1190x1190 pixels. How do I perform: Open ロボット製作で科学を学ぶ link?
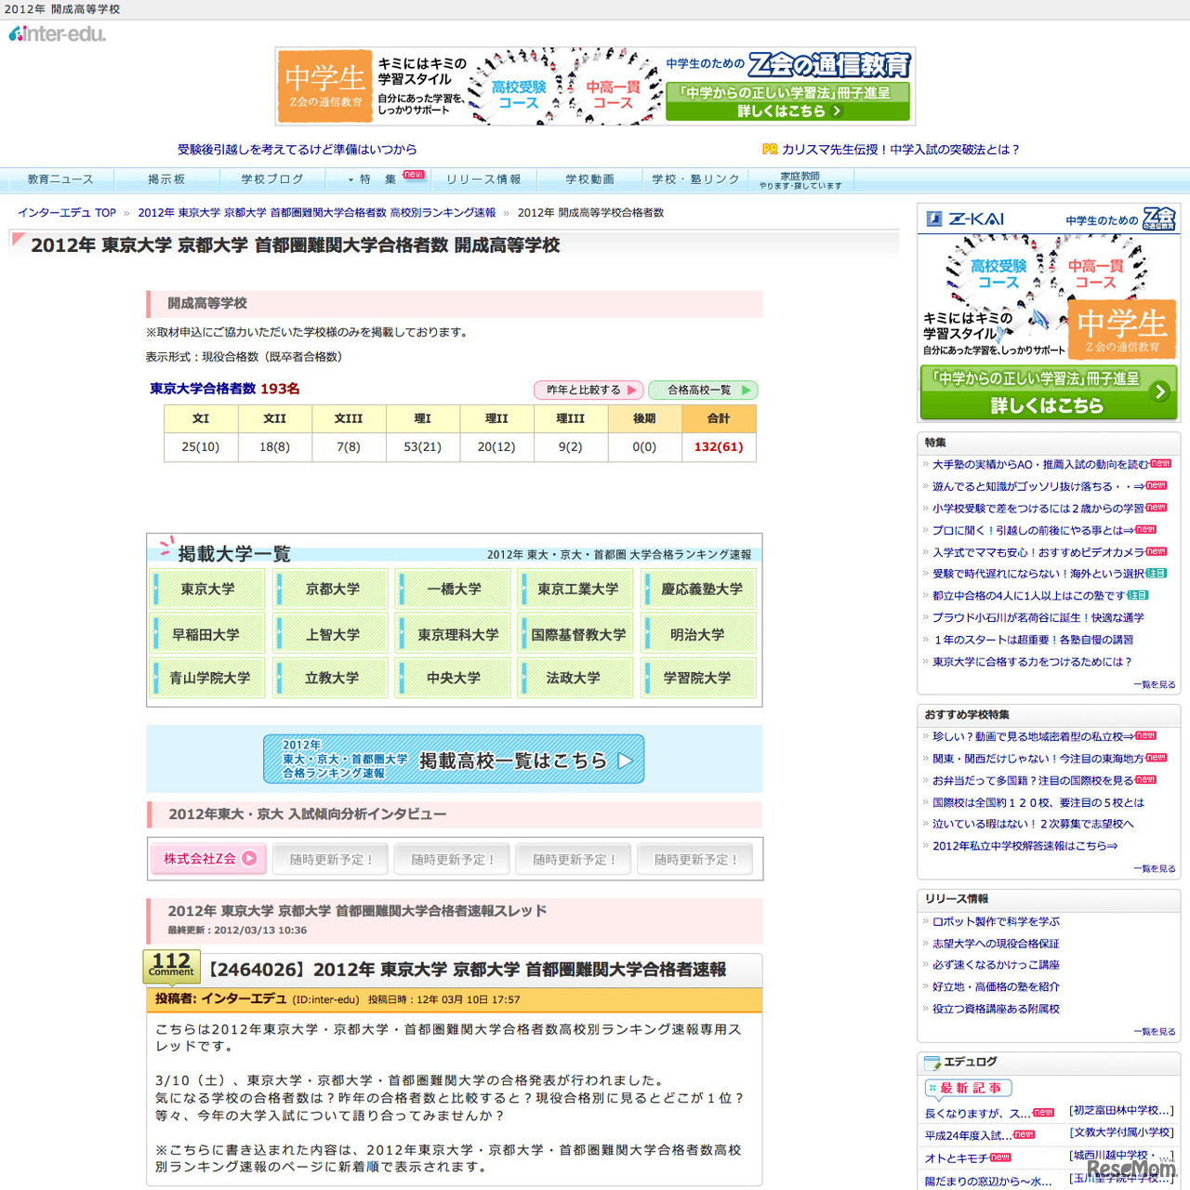coord(996,921)
